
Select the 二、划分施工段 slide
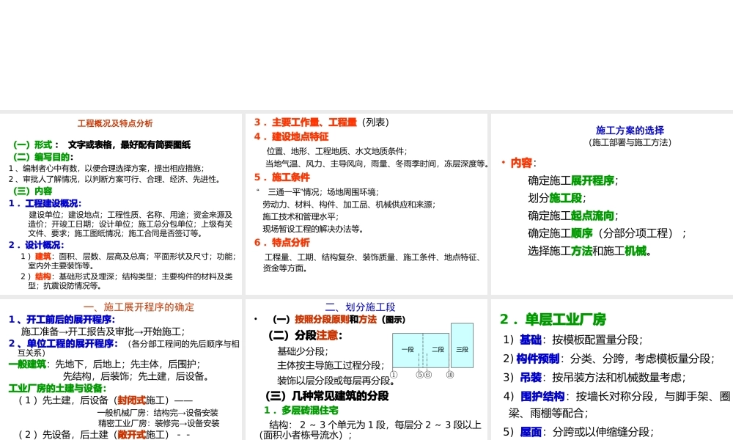(366, 370)
